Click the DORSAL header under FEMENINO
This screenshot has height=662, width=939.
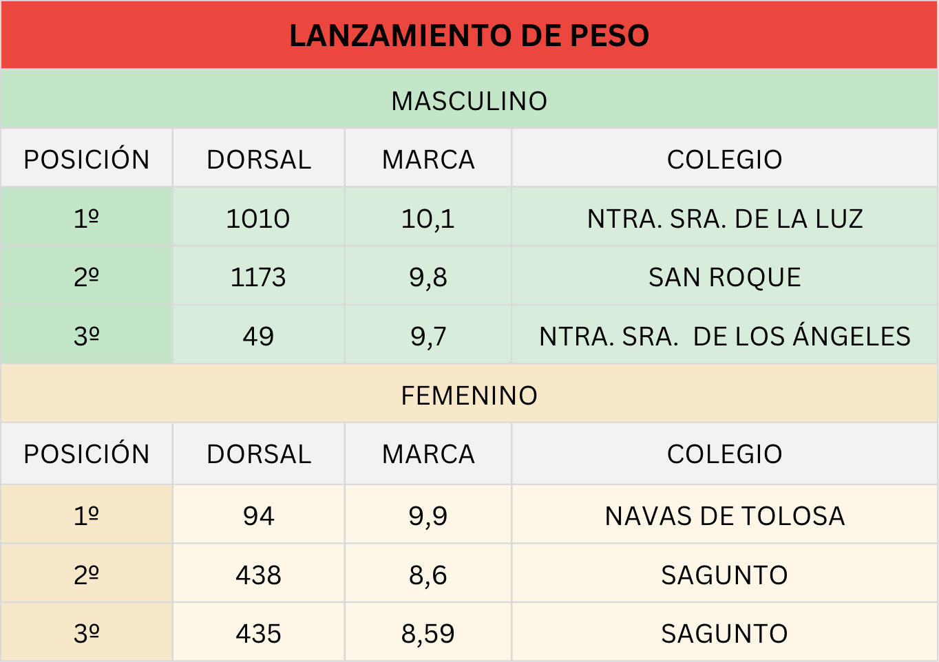point(259,454)
